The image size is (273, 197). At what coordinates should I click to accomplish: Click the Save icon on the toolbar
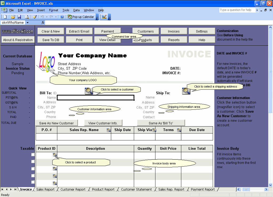pyautogui.click(x=19, y=17)
